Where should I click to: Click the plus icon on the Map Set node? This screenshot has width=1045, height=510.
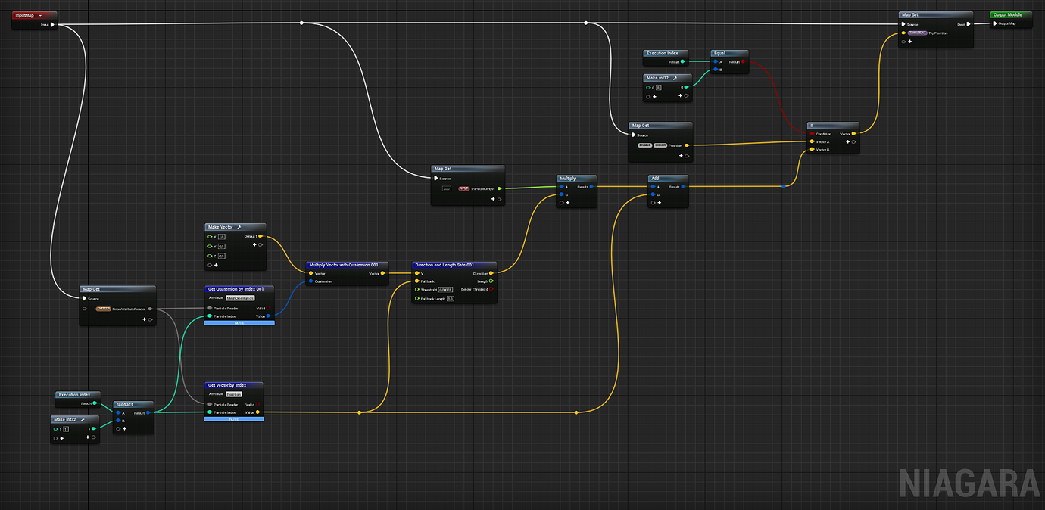tap(910, 42)
